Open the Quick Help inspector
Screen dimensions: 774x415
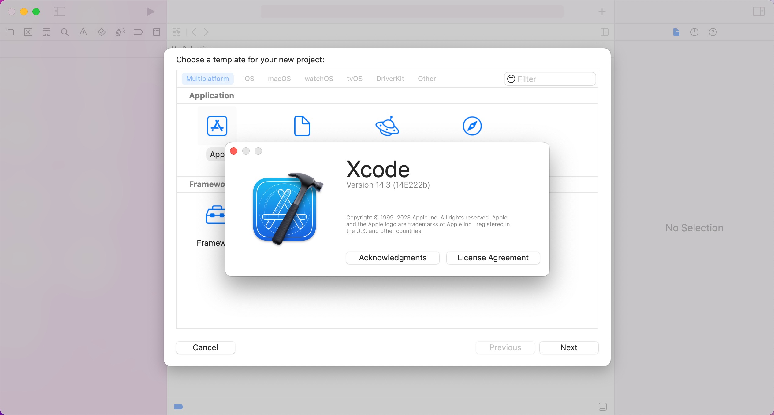tap(713, 32)
